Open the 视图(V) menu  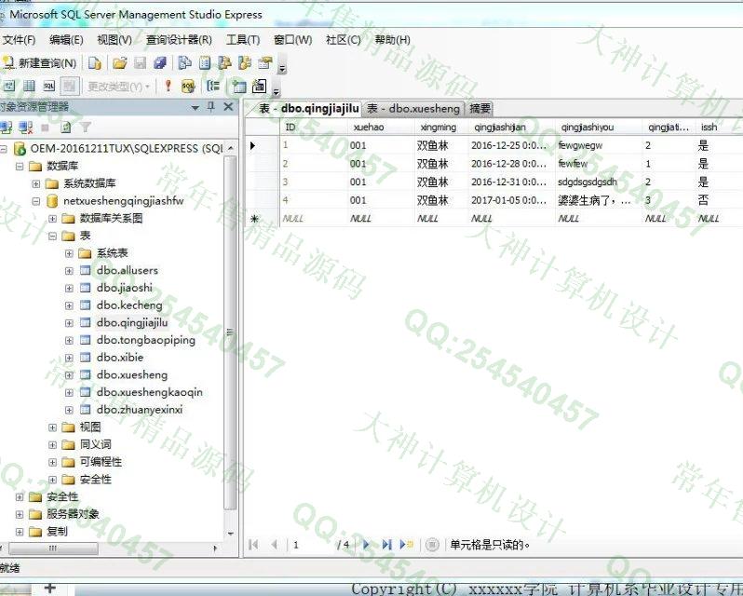(x=115, y=40)
